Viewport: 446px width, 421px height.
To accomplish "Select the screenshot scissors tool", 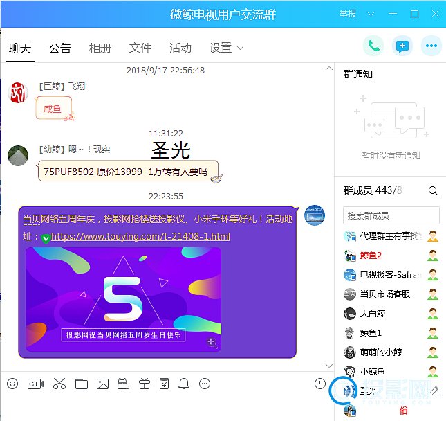I will [59, 384].
